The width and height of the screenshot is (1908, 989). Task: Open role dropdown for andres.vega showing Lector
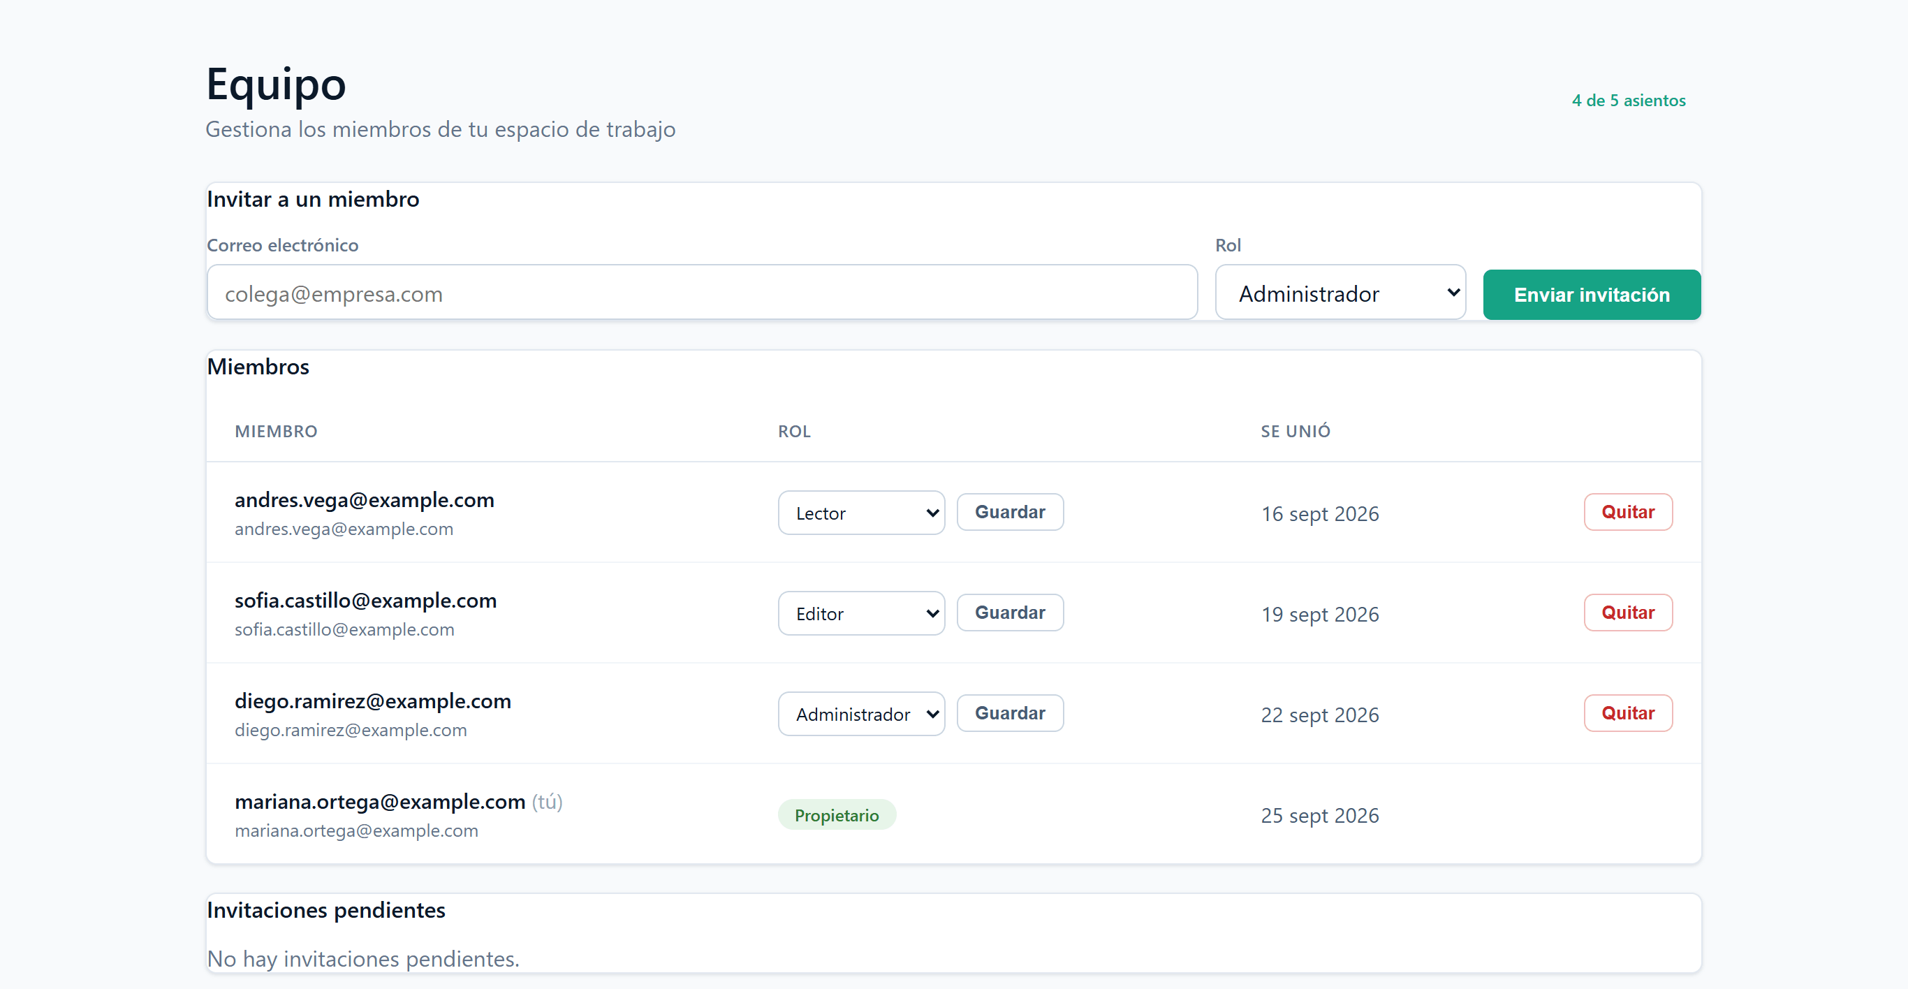pos(860,513)
